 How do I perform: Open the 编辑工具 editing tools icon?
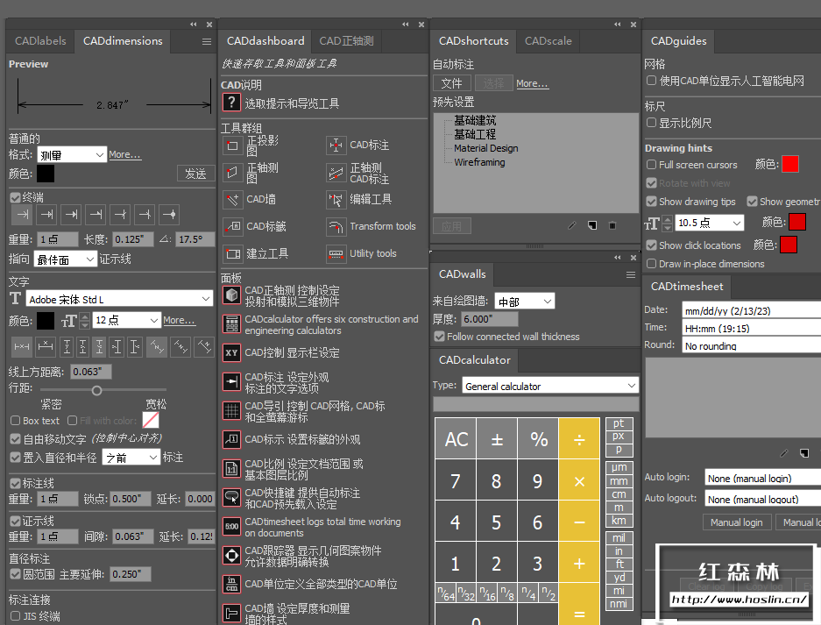(336, 200)
